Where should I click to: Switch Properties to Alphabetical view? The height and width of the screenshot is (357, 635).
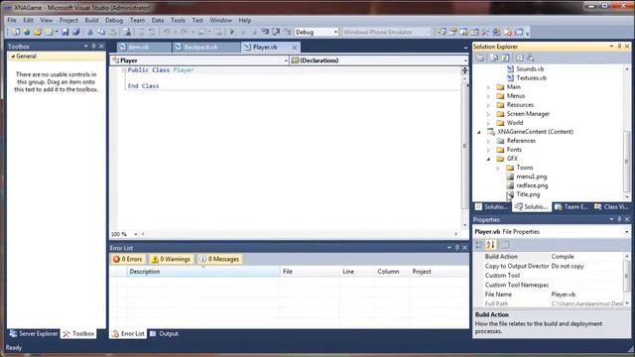coord(491,245)
